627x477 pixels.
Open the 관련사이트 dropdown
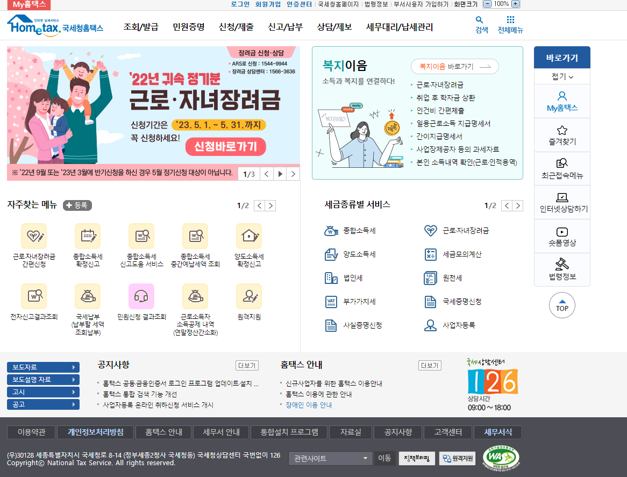[x=330, y=458]
